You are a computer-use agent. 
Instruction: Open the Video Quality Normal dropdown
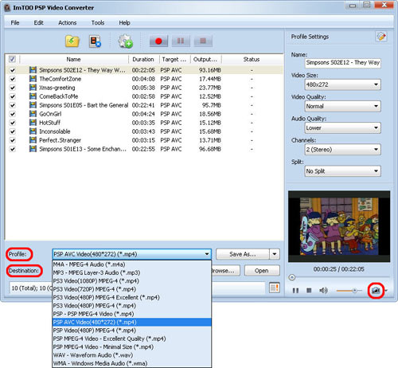343,106
